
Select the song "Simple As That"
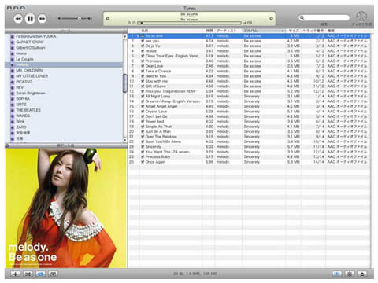click(249, 127)
